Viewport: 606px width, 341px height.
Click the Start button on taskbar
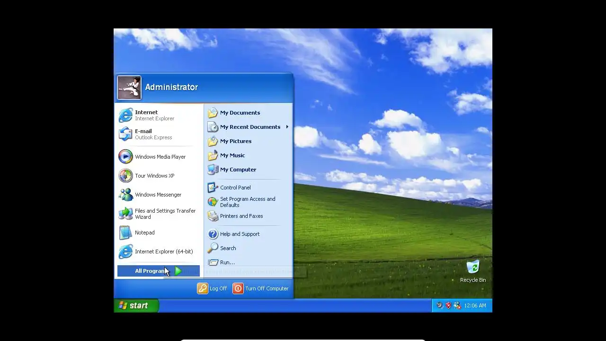pyautogui.click(x=136, y=305)
